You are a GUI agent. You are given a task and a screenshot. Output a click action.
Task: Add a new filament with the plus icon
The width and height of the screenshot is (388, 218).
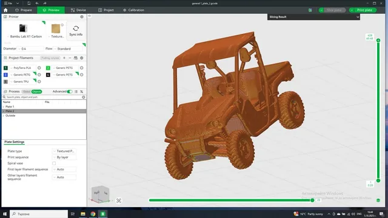coord(64,58)
